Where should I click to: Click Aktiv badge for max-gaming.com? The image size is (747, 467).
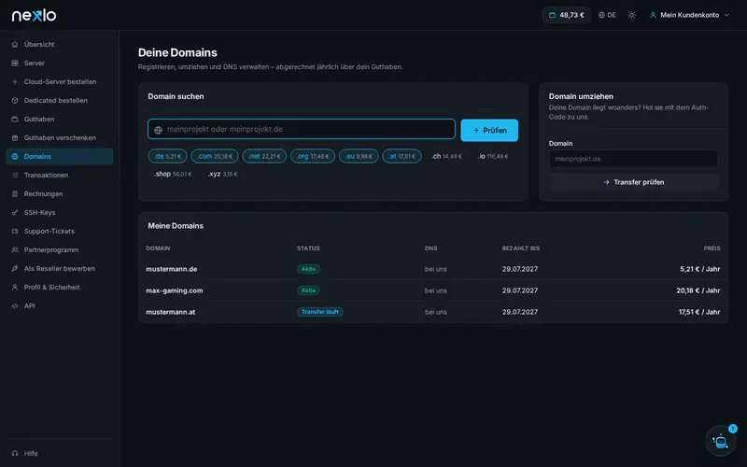coord(308,290)
